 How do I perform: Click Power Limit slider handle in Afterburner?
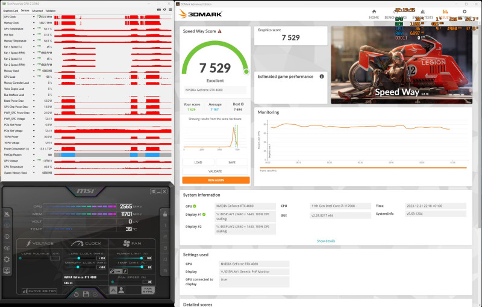[x=142, y=258]
